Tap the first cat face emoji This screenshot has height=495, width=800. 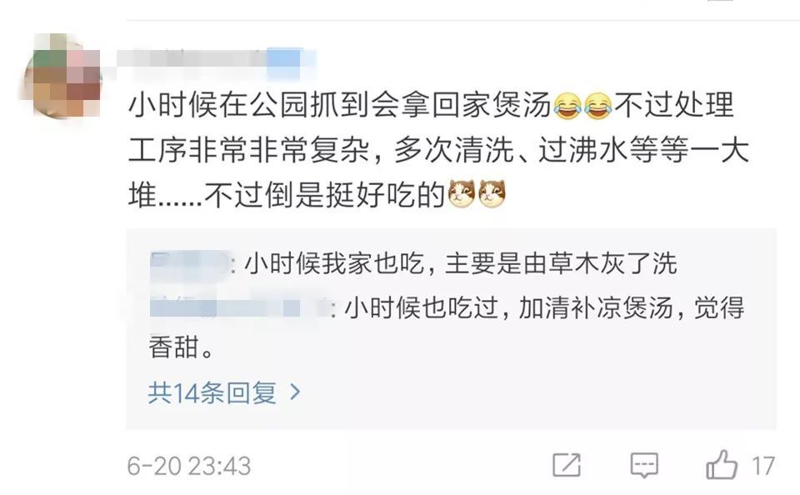(462, 194)
